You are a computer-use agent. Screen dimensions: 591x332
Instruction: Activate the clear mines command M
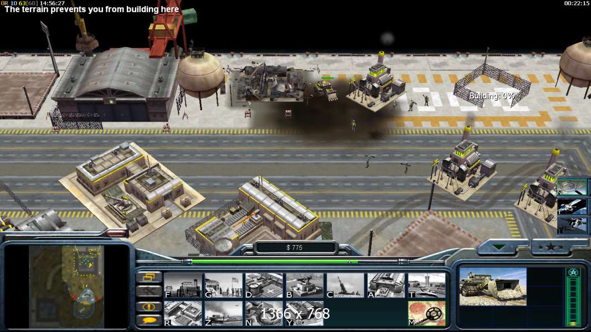[426, 313]
